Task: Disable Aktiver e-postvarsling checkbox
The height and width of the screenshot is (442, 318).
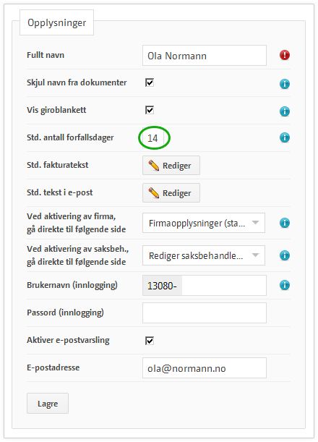Action: (150, 341)
